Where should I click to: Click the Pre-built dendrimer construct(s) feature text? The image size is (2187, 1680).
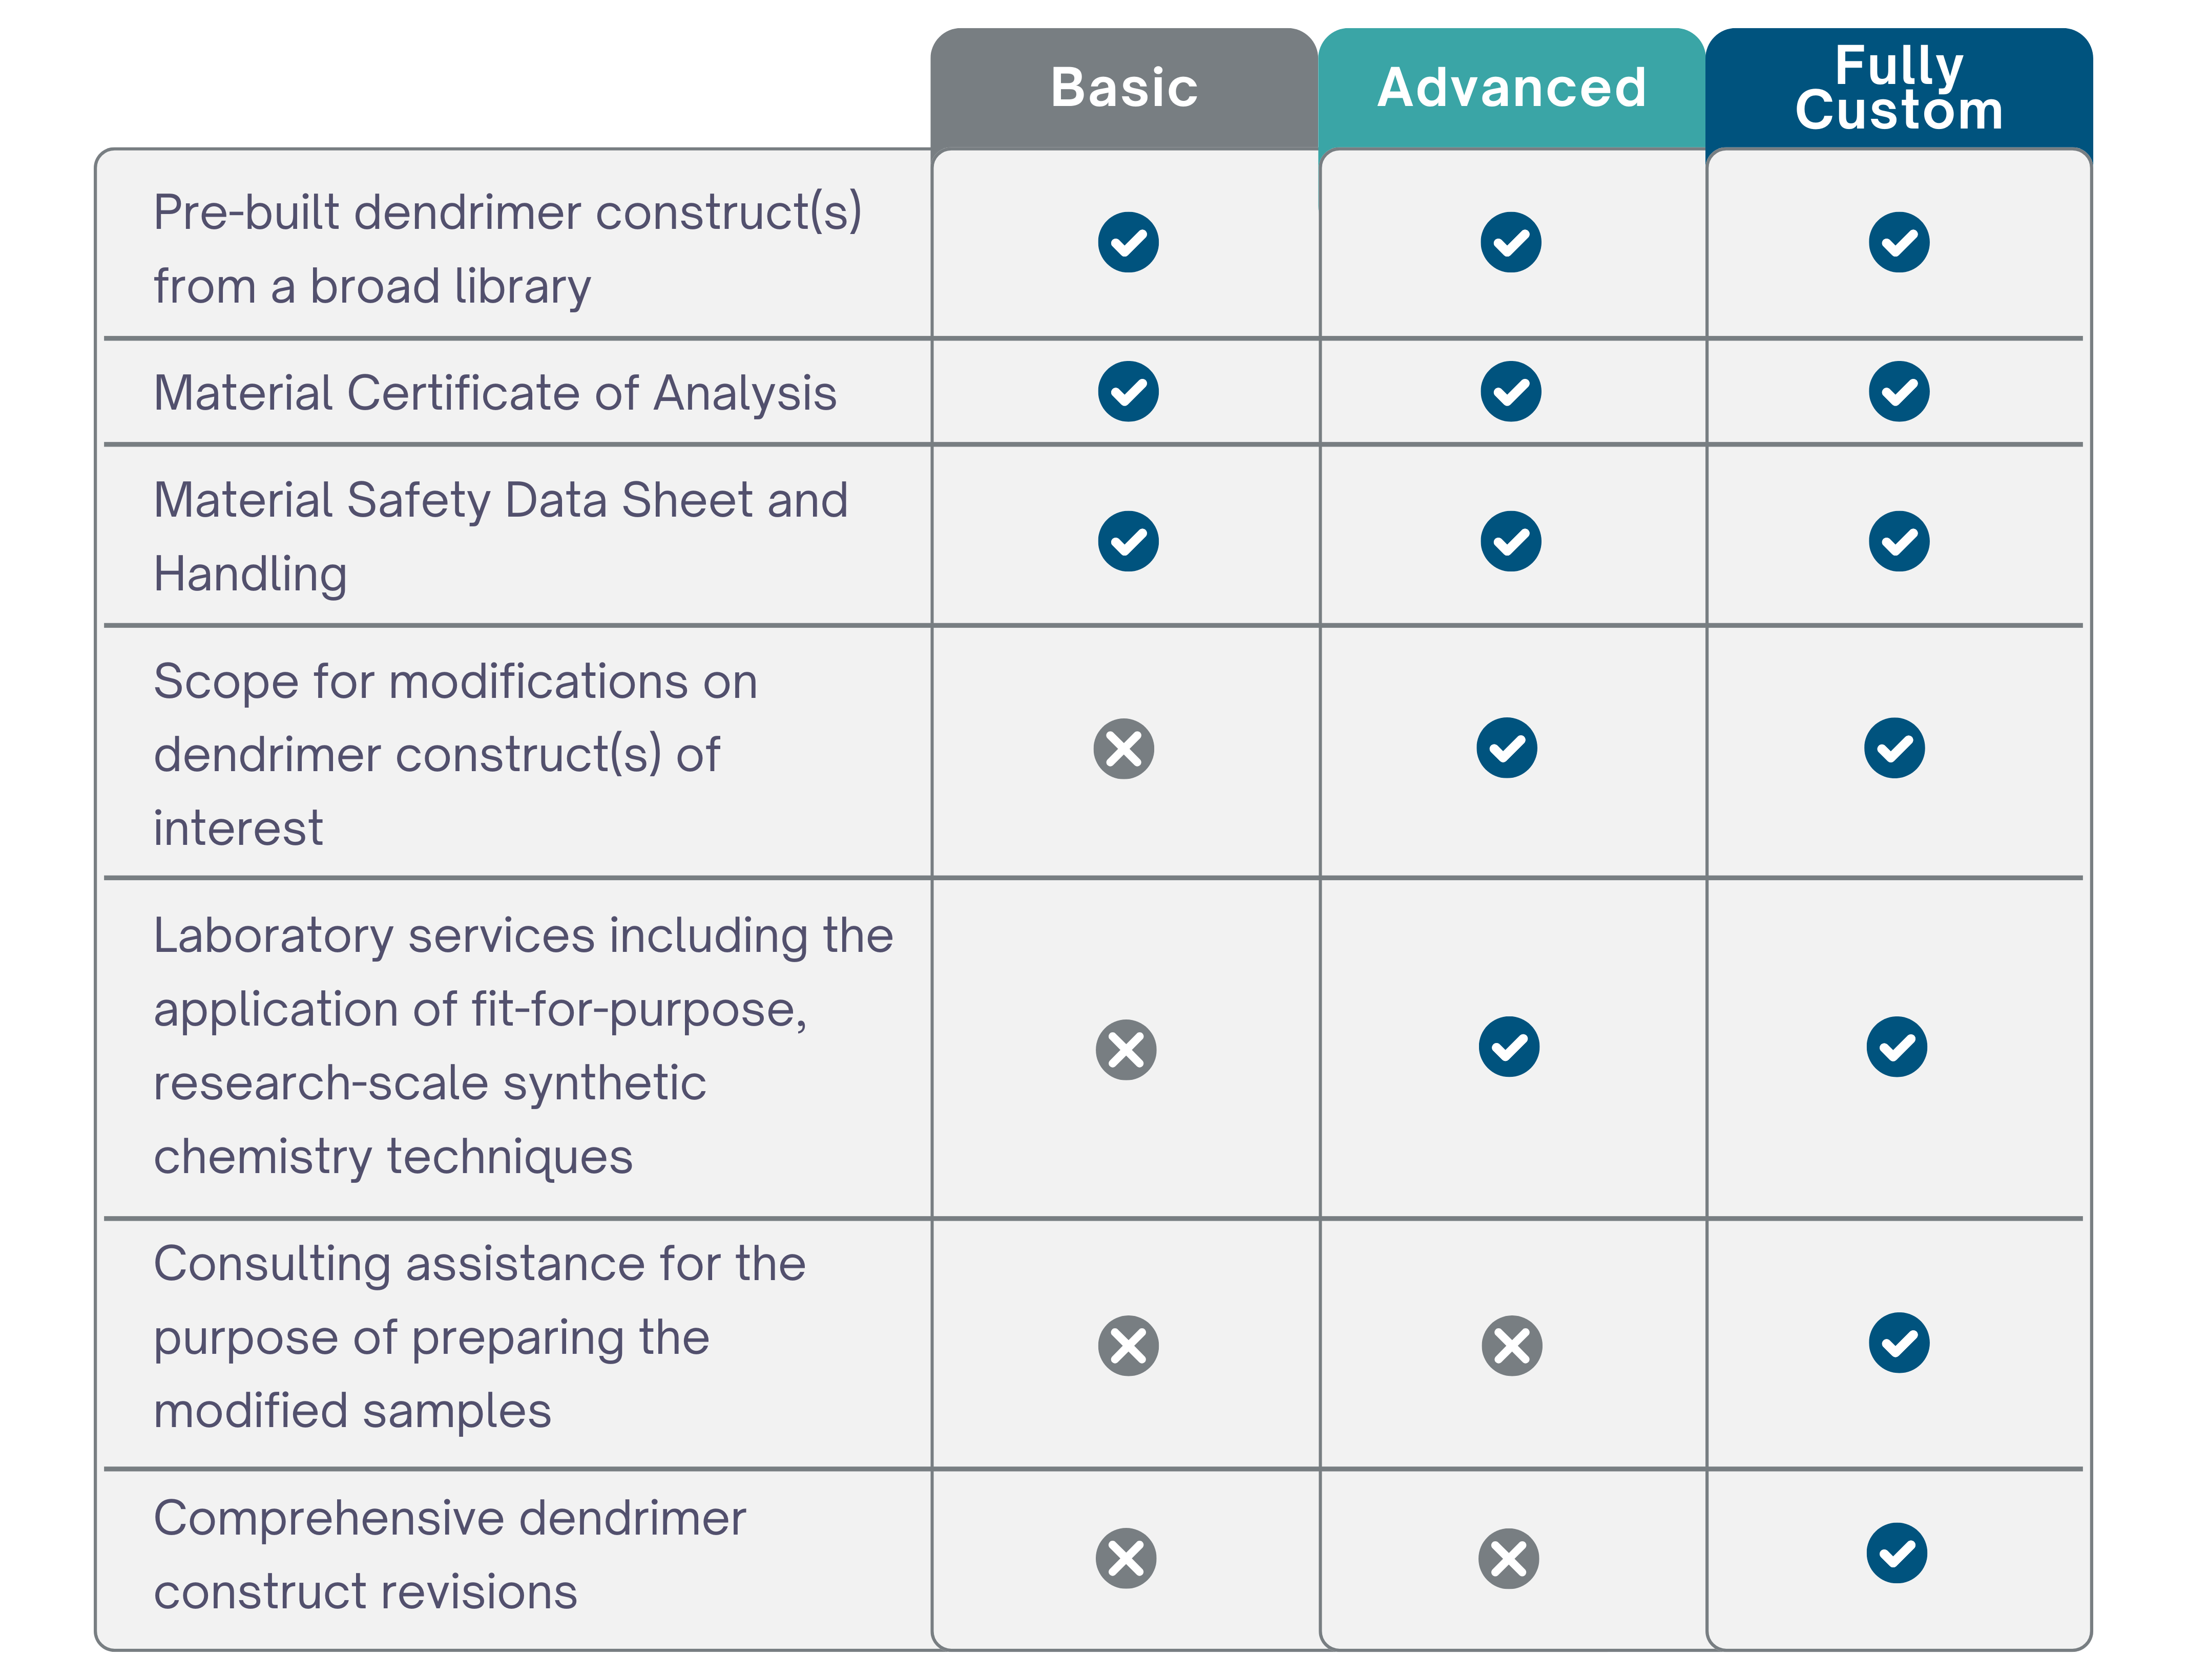pyautogui.click(x=507, y=249)
